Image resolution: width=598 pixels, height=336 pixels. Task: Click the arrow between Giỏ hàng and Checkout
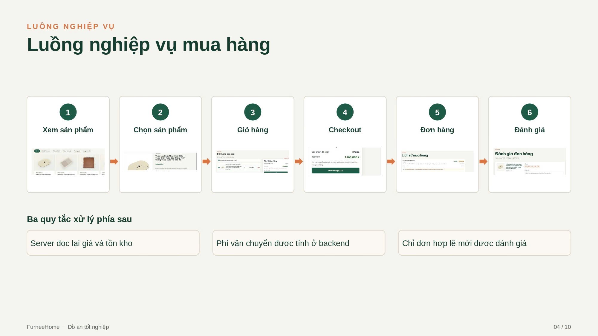(x=299, y=162)
